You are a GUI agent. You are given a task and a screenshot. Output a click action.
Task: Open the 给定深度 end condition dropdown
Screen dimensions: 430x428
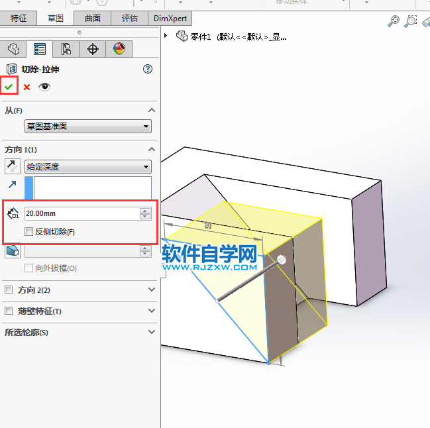point(88,167)
